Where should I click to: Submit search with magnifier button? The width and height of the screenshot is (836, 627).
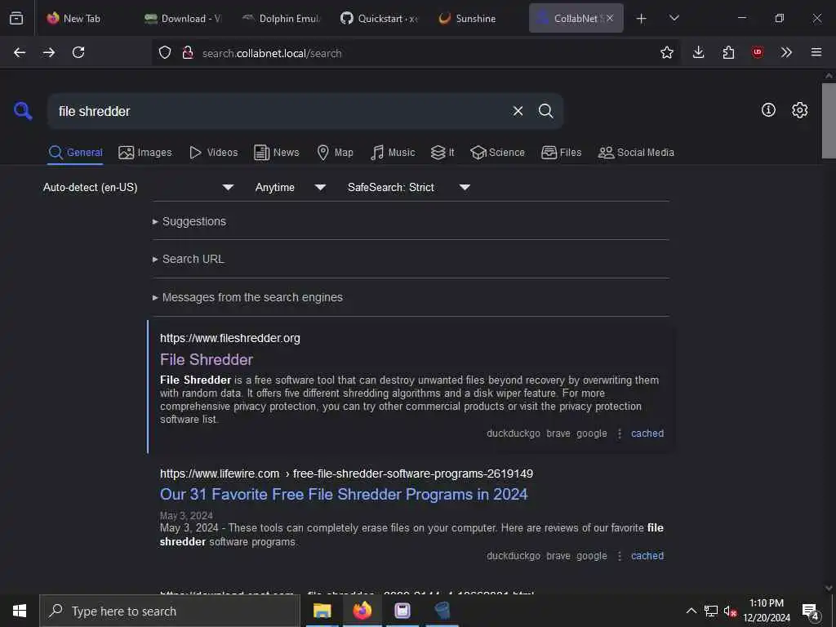click(545, 111)
